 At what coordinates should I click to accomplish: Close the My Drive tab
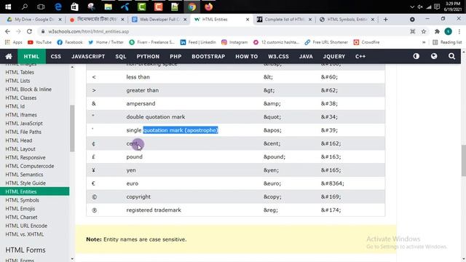[60, 20]
